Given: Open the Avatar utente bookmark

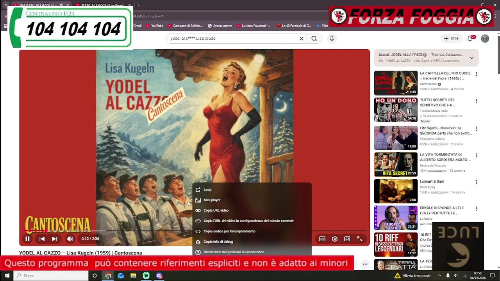Looking at the screenshot, I should 220,26.
